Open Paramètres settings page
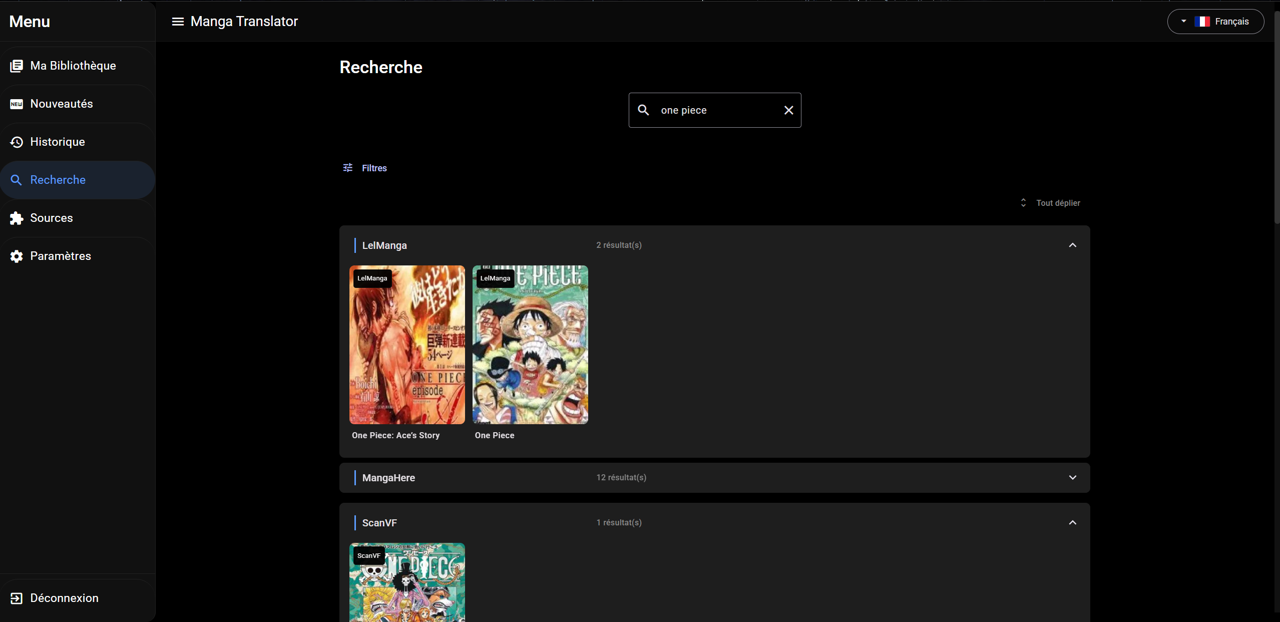Screen dimensions: 1280x622 (78, 256)
